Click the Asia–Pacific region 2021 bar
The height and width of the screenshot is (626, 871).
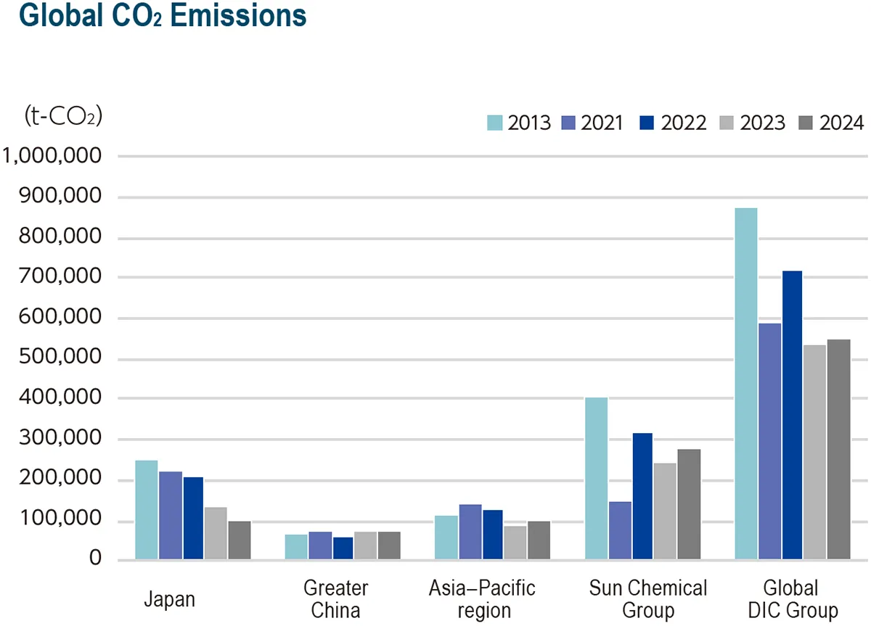(470, 532)
